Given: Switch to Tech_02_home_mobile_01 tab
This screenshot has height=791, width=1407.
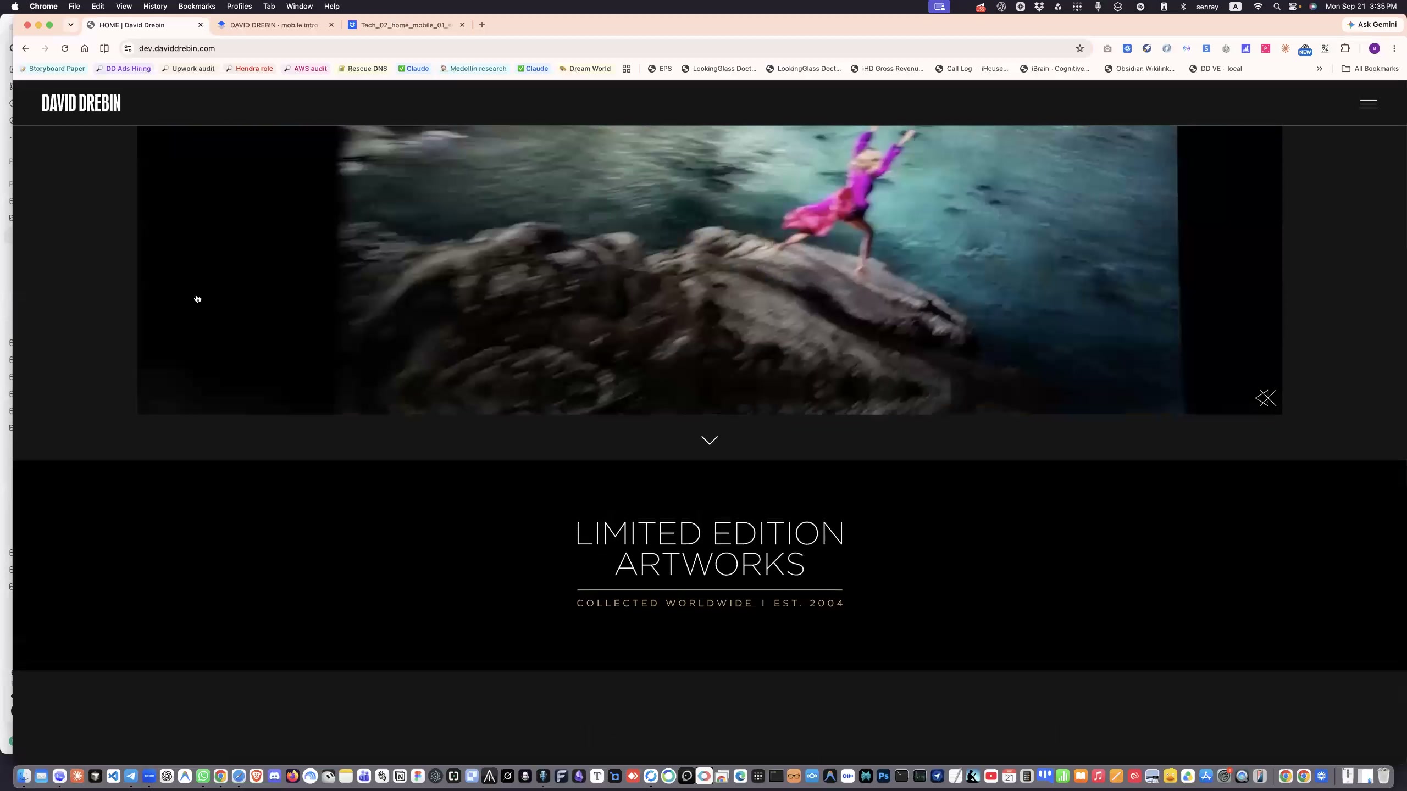Looking at the screenshot, I should (x=406, y=25).
